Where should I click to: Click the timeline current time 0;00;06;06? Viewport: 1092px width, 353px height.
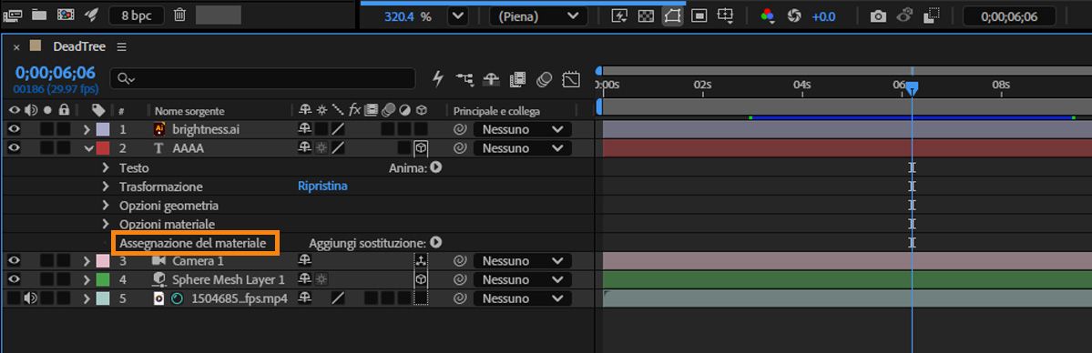(55, 73)
